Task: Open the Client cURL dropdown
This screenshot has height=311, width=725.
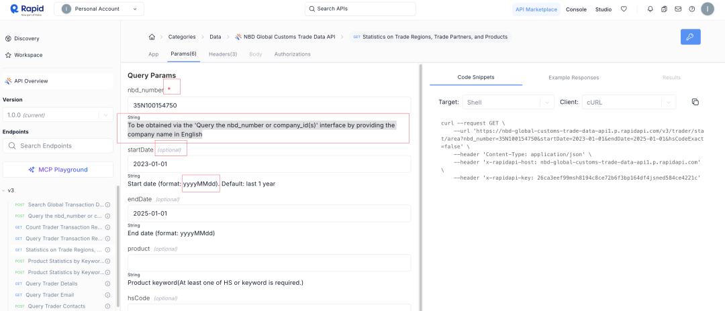Action: (629, 102)
